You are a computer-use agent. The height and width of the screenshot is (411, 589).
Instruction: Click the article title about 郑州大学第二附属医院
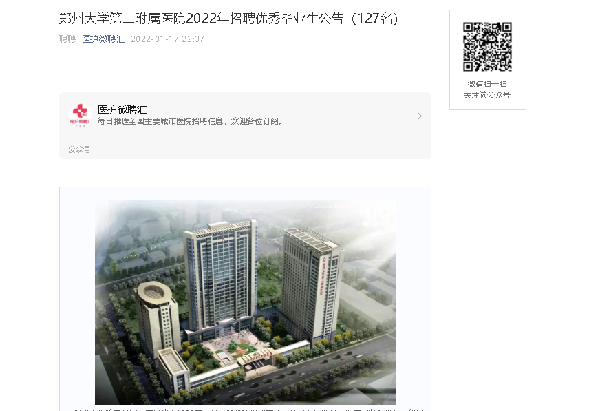(229, 19)
